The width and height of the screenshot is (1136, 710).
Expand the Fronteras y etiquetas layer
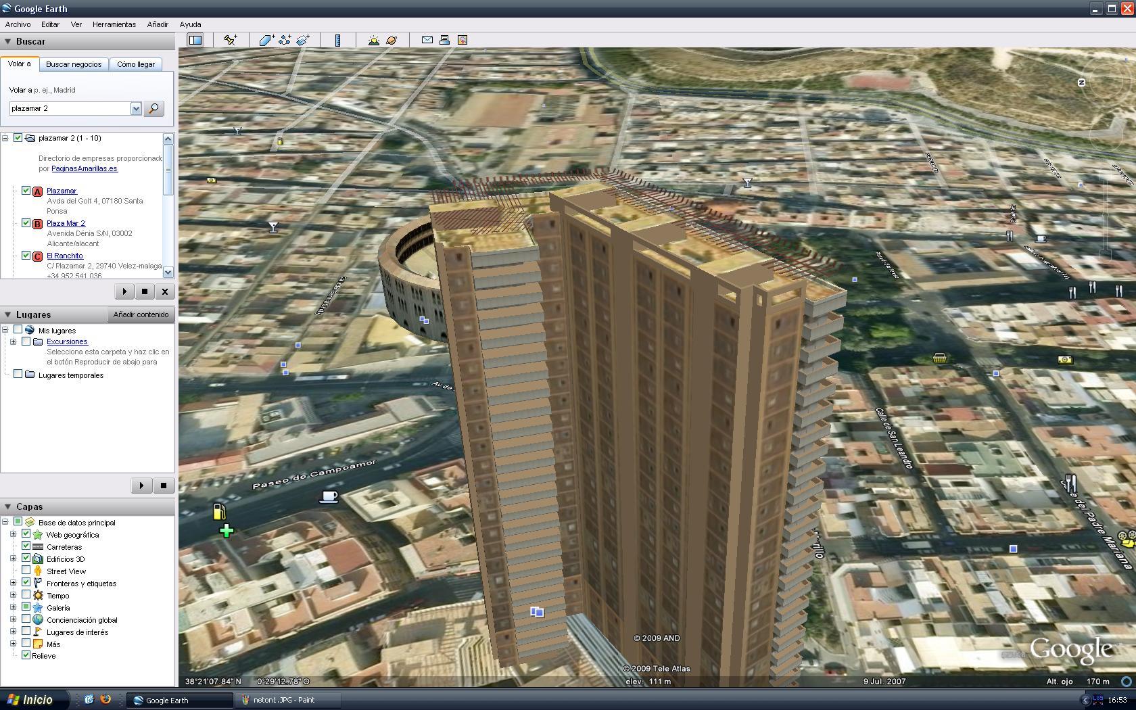point(13,583)
